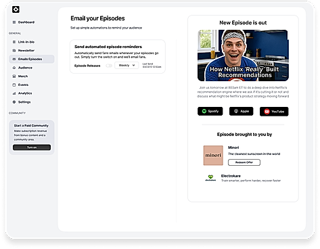Click the YouTube button
320x249 pixels.
click(274, 112)
